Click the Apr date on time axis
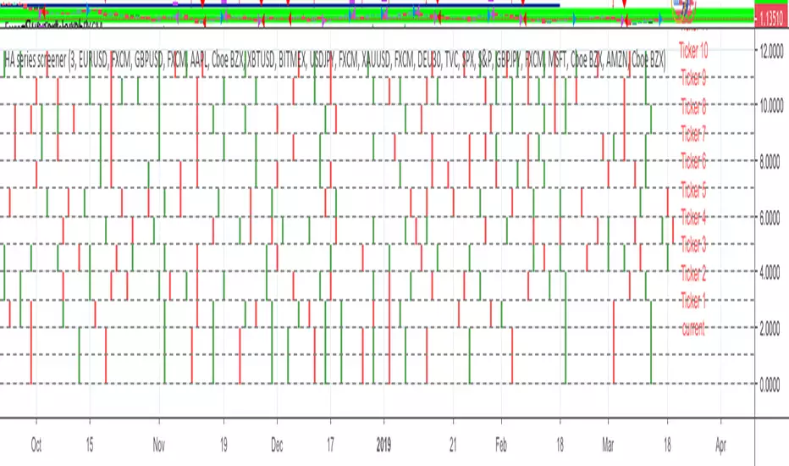Viewport: 789px width, 466px height. (x=720, y=445)
